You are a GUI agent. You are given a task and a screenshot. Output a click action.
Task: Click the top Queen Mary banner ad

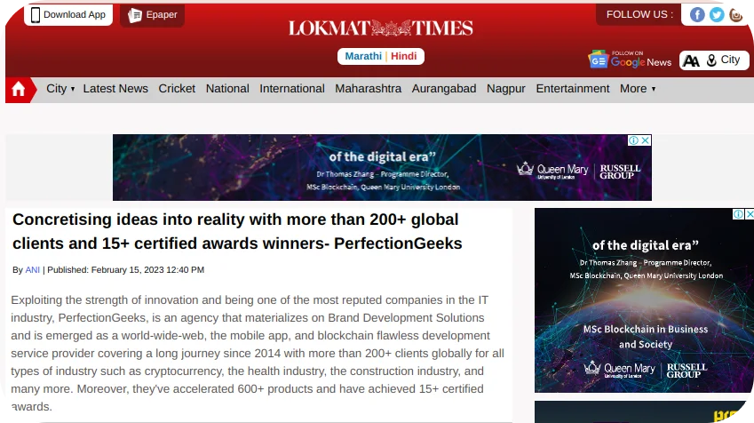(382, 167)
